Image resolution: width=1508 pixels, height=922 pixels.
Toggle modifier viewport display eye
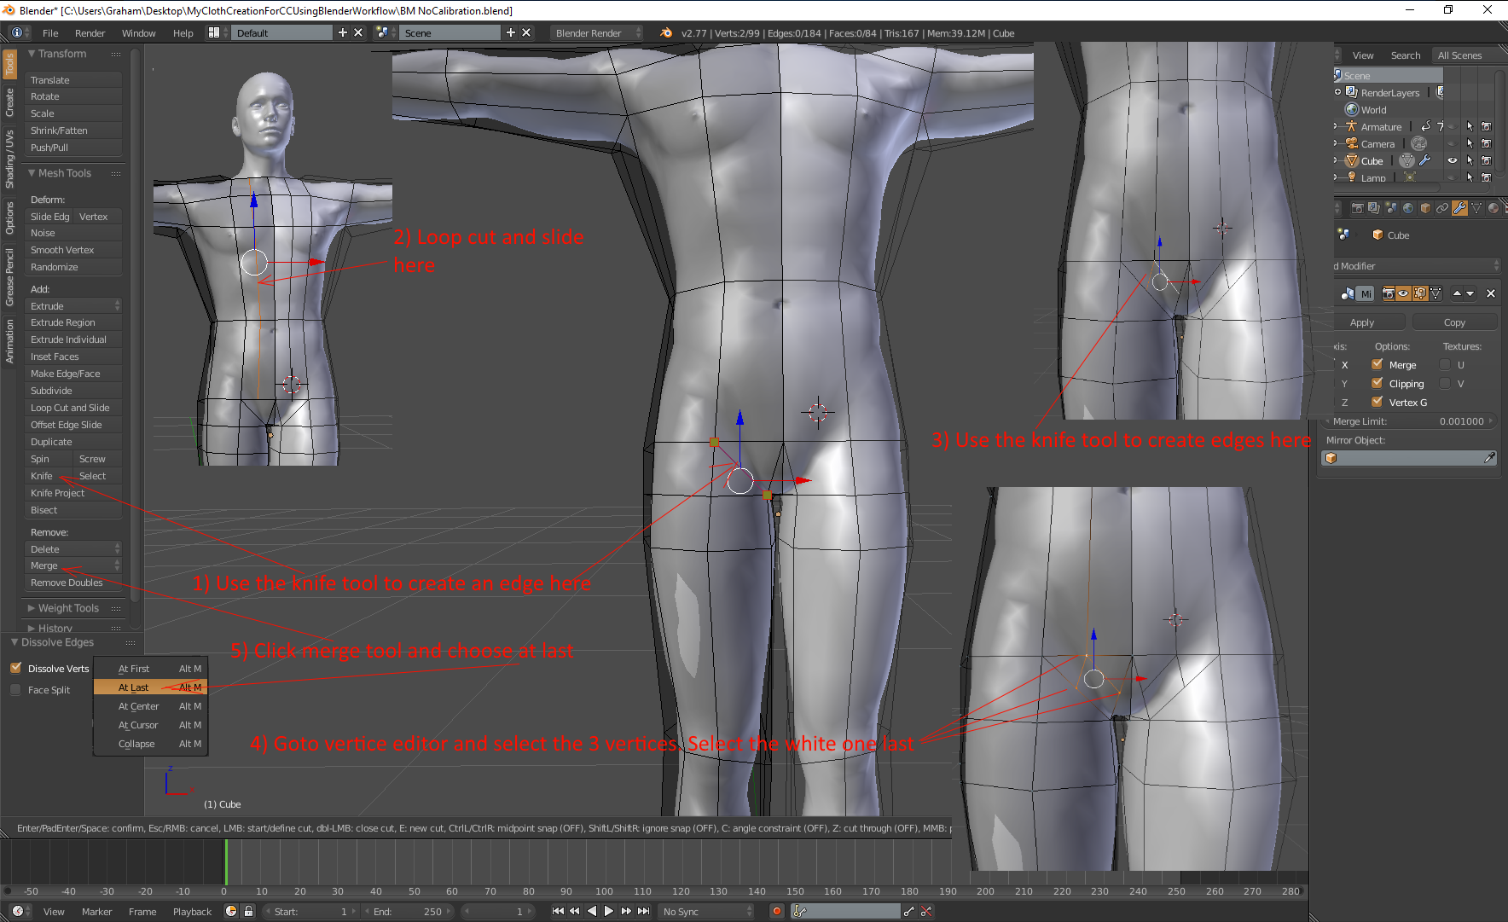click(x=1404, y=293)
